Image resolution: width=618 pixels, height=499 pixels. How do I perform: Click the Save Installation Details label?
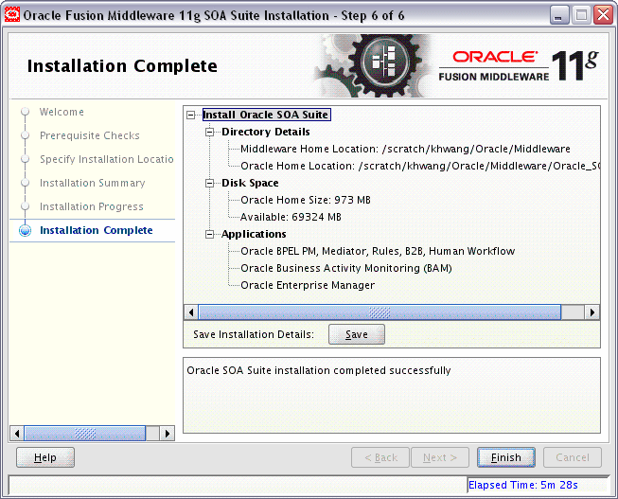[254, 334]
